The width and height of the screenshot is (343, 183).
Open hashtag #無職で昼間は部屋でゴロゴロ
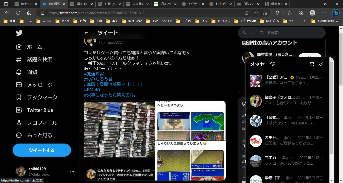pyautogui.click(x=113, y=84)
